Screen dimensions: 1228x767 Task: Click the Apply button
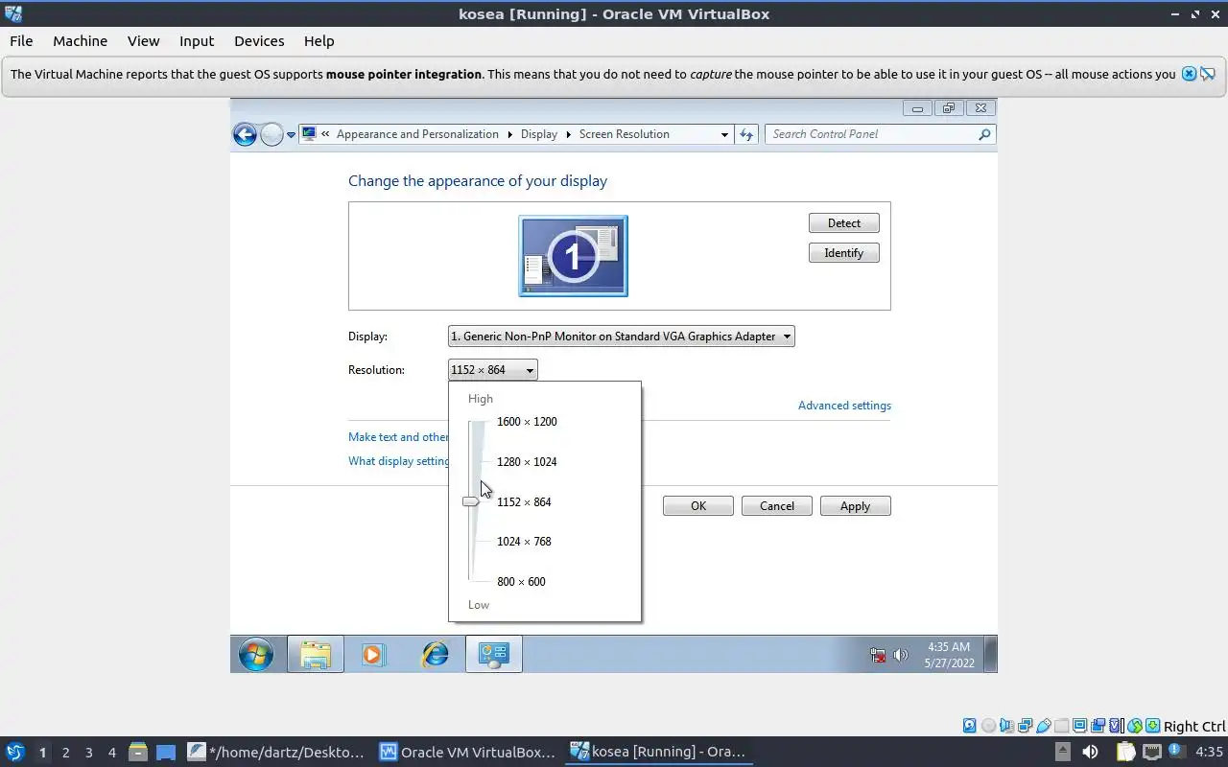click(x=856, y=506)
